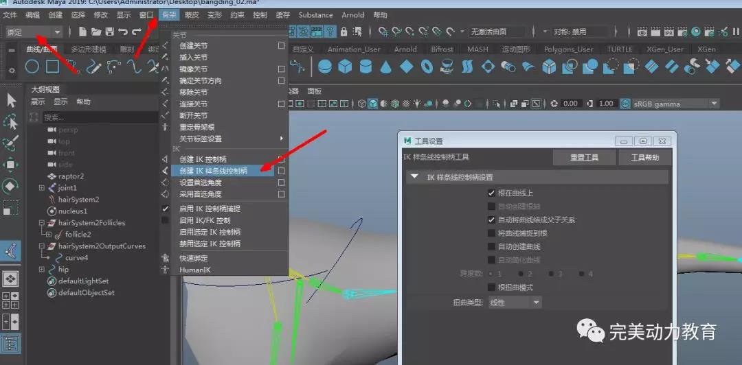
Task: Open the 绑定 menu set dropdown
Action: pyautogui.click(x=34, y=32)
